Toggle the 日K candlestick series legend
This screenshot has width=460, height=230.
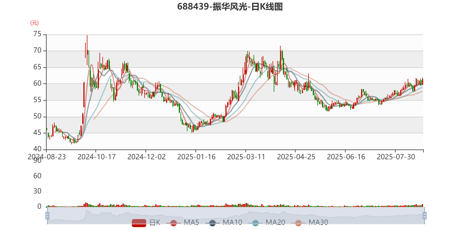tap(146, 223)
